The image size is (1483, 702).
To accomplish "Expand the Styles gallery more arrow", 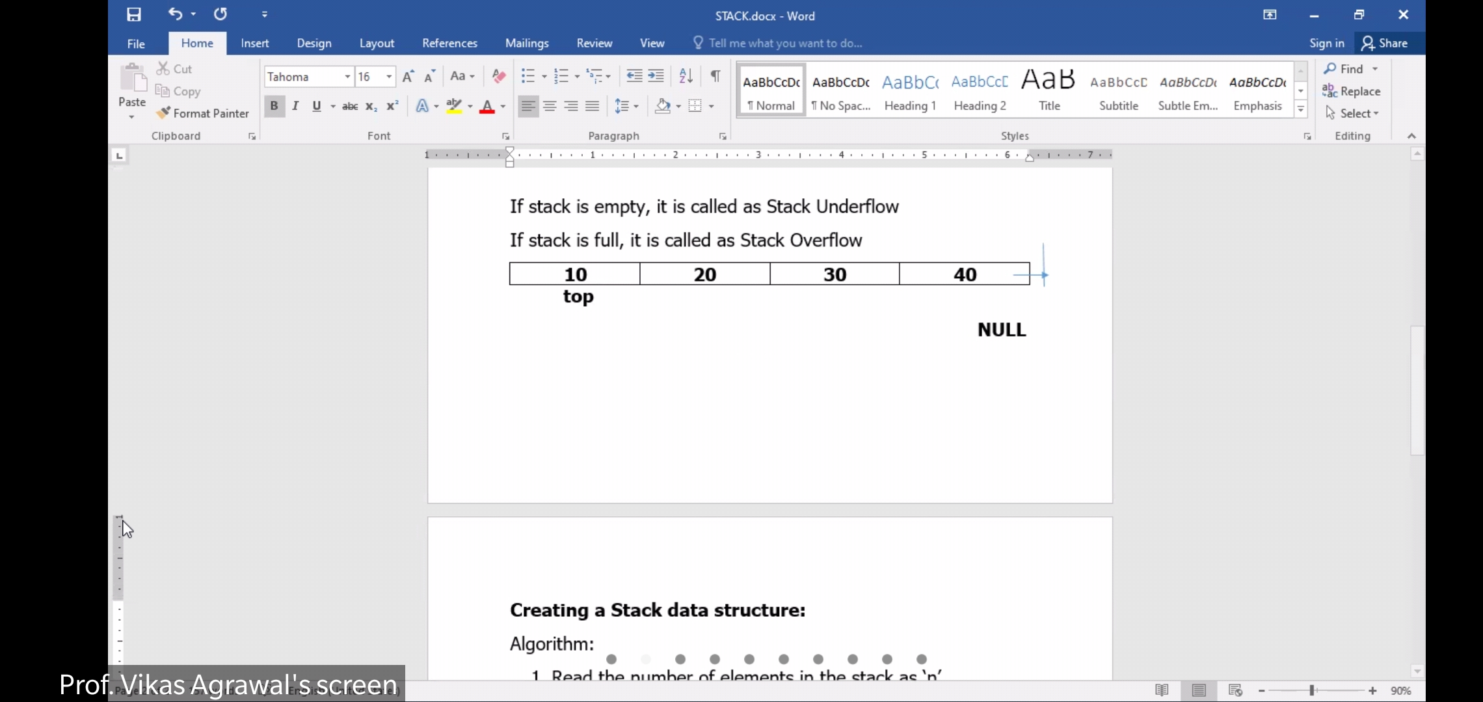I will point(1301,110).
